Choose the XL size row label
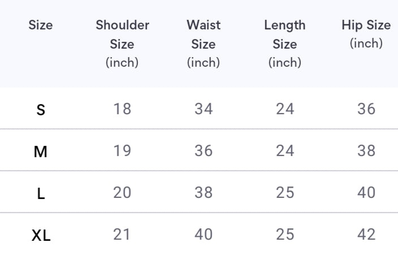The image size is (398, 260). 41,235
